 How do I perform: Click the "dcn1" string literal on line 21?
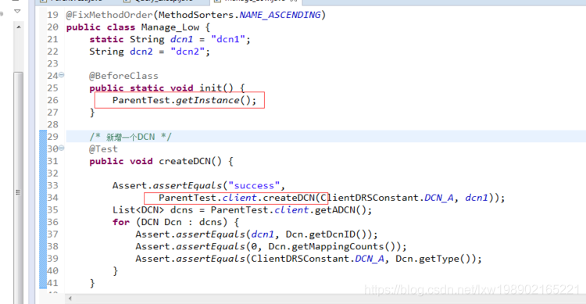(x=227, y=39)
